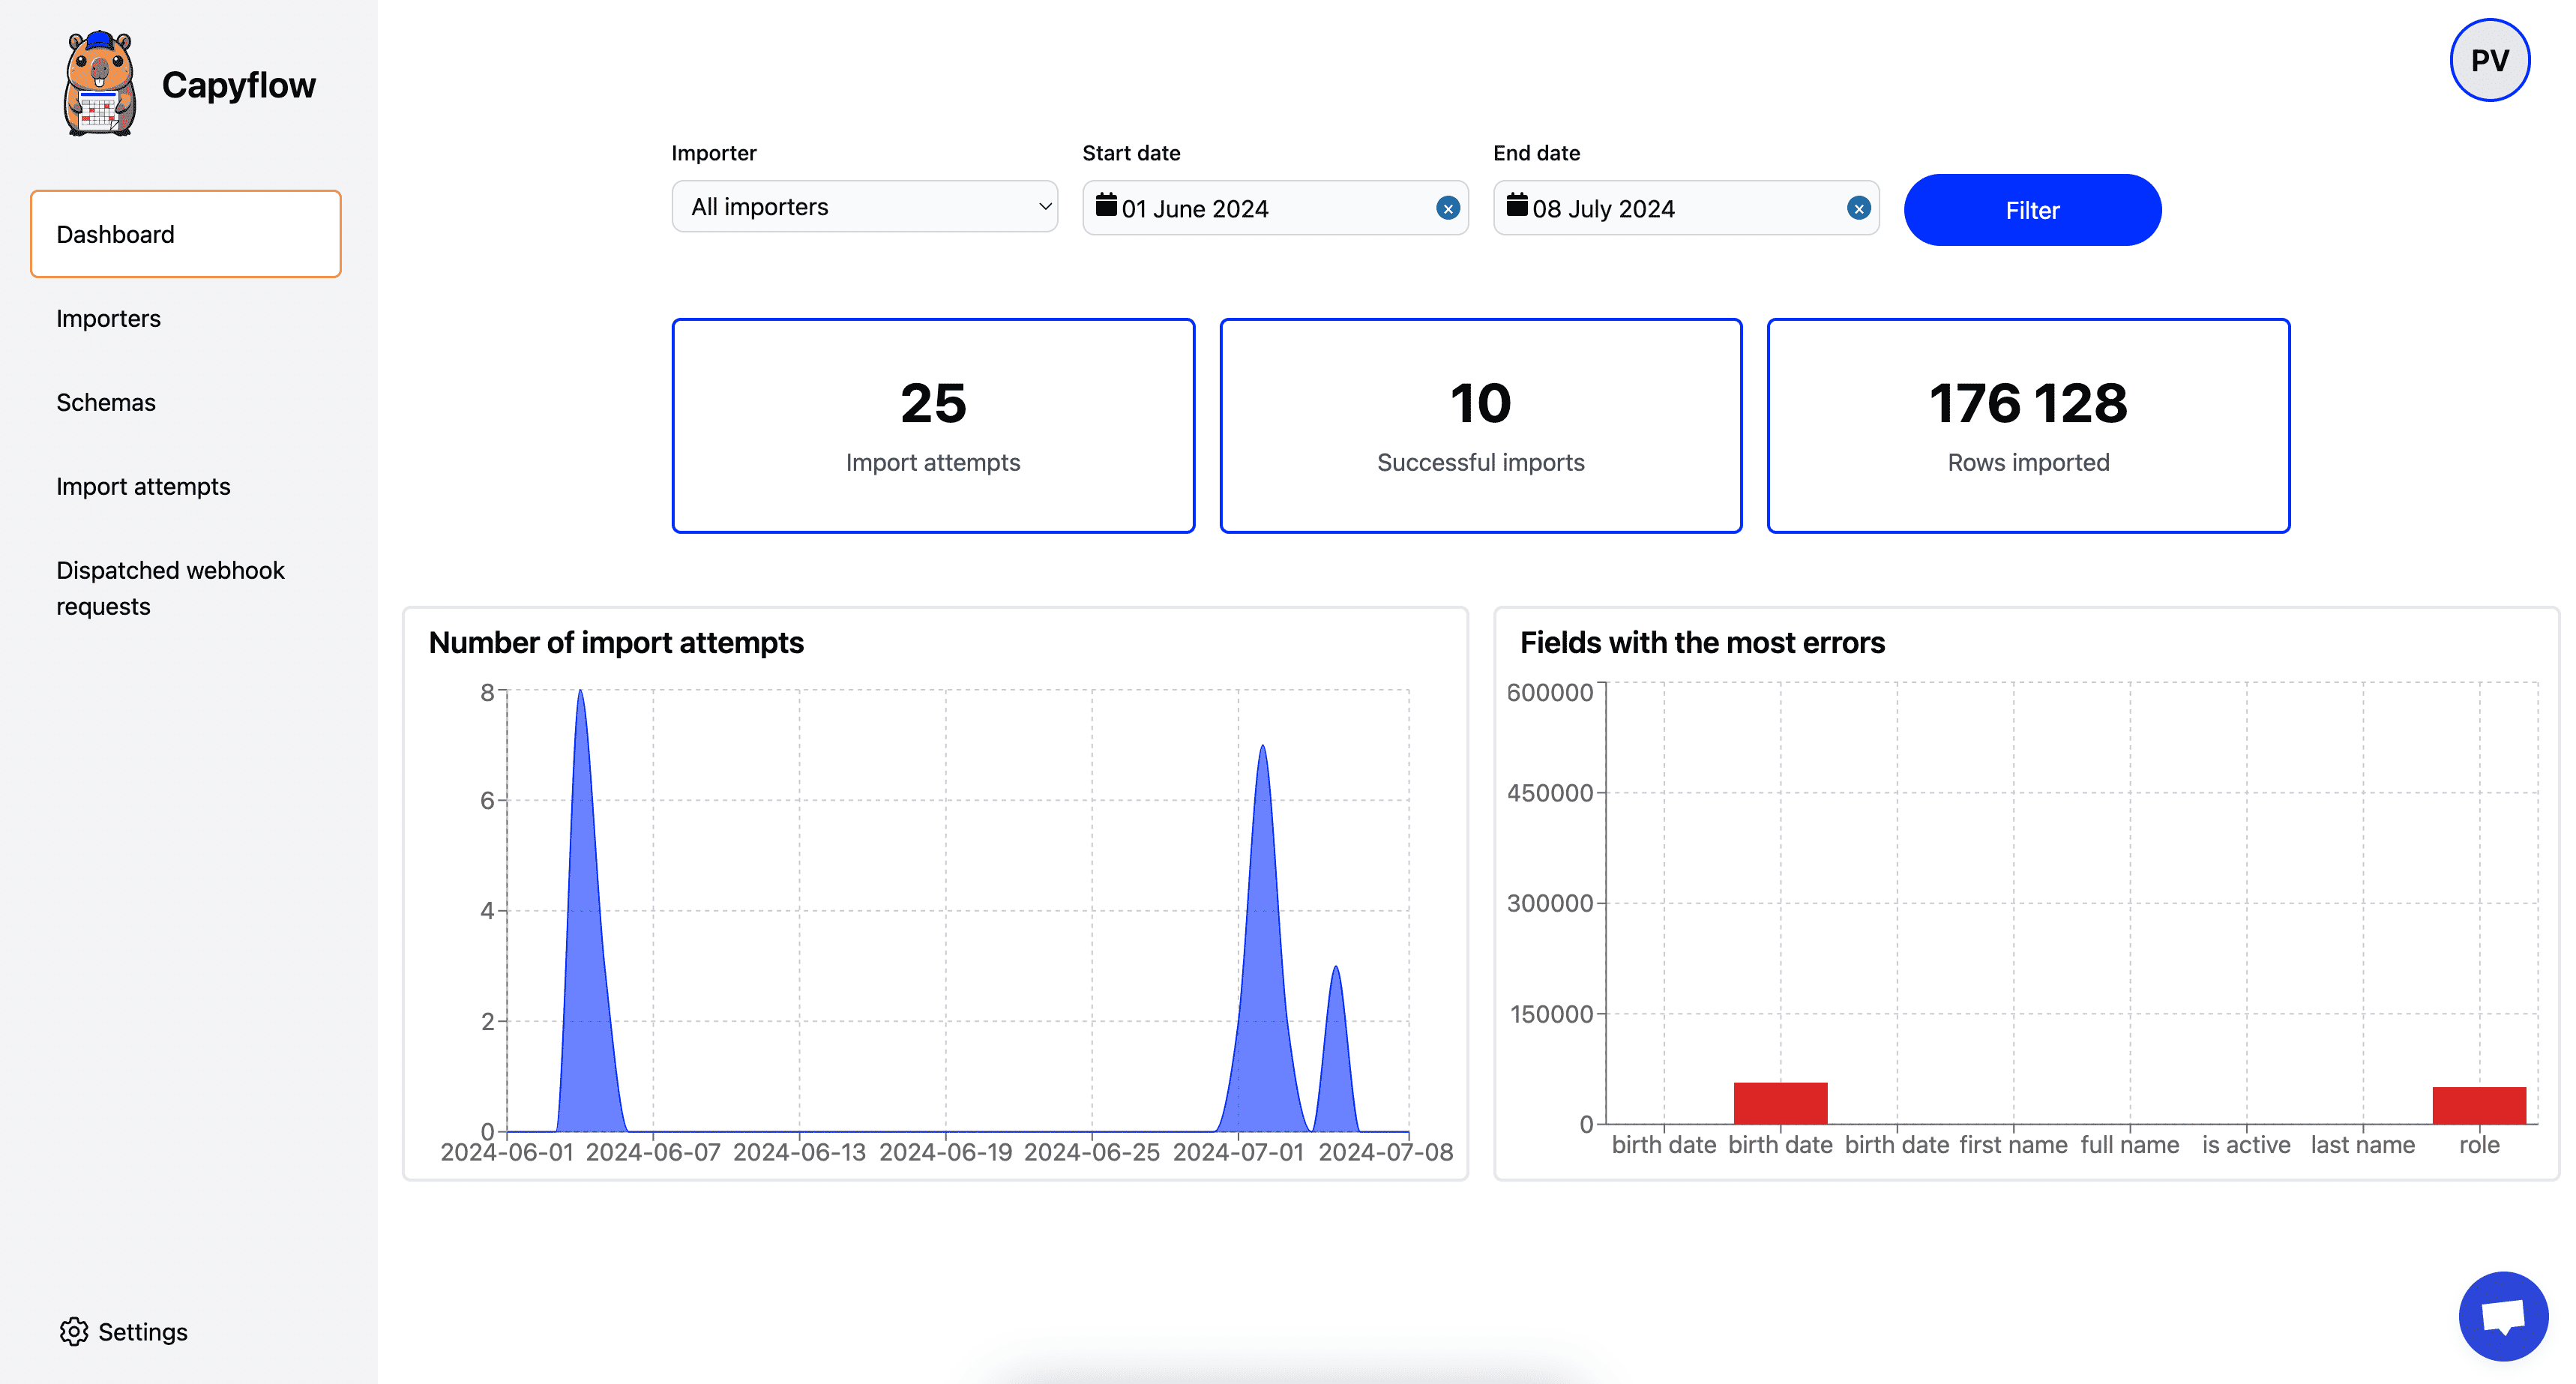Image resolution: width=2576 pixels, height=1384 pixels.
Task: Click the end date calendar icon
Action: click(x=1517, y=206)
